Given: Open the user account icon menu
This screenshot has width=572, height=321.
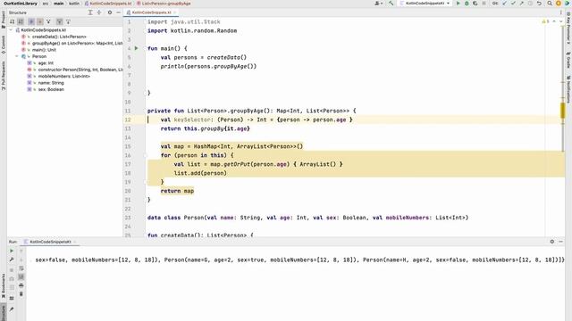Looking at the screenshot, I should (378, 4).
